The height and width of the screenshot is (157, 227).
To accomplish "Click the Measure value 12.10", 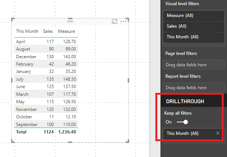I will [71, 117].
